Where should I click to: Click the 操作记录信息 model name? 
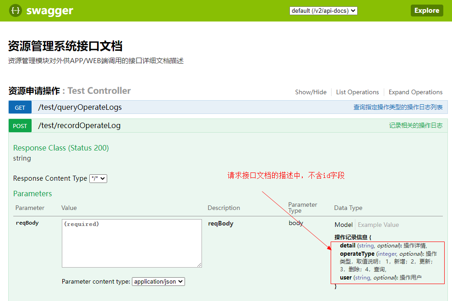point(351,237)
